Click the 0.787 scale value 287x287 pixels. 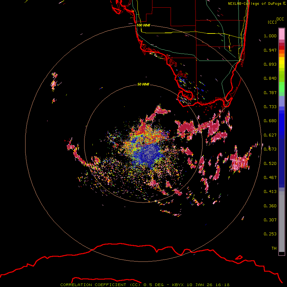[x=270, y=92]
